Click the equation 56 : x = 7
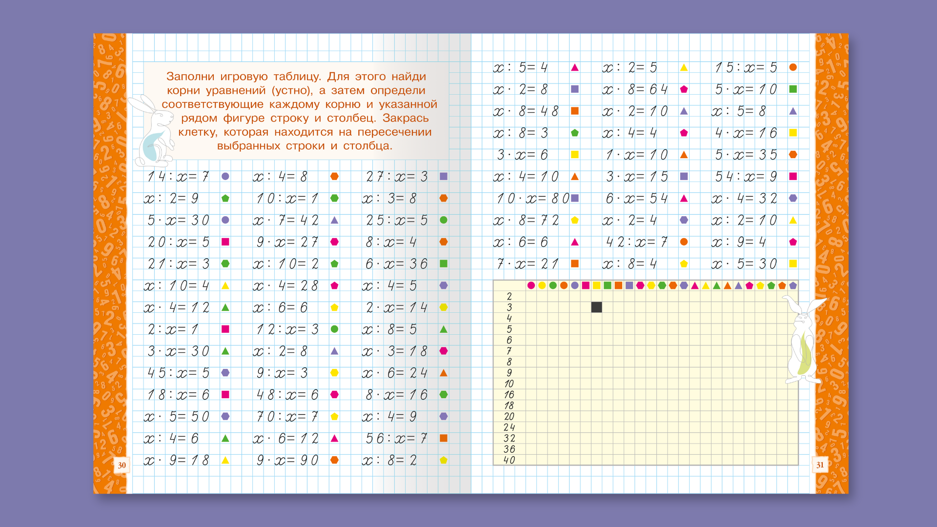The image size is (937, 527). point(396,438)
